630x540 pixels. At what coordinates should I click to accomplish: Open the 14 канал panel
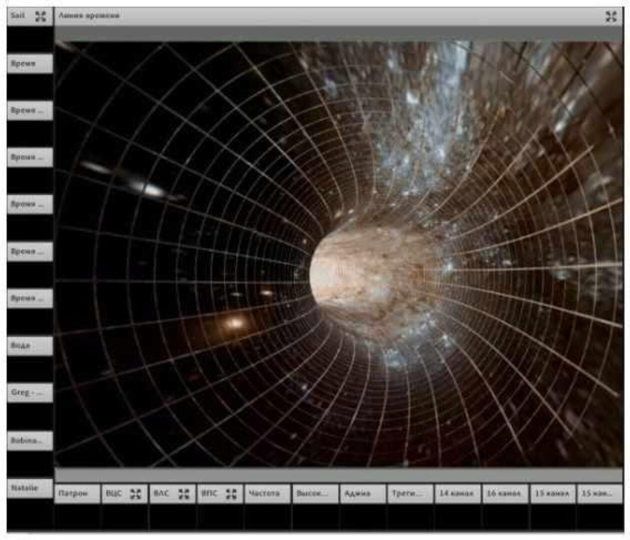pos(457,493)
